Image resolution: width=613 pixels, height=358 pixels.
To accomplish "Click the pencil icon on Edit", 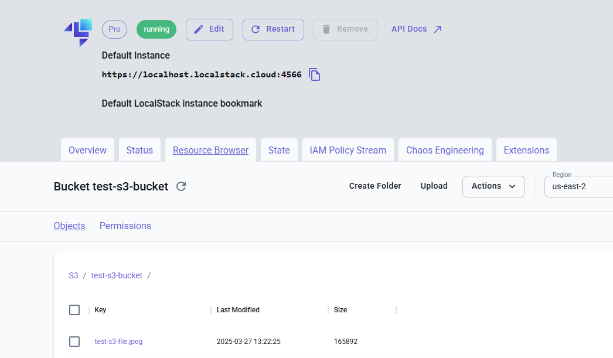I will click(199, 29).
